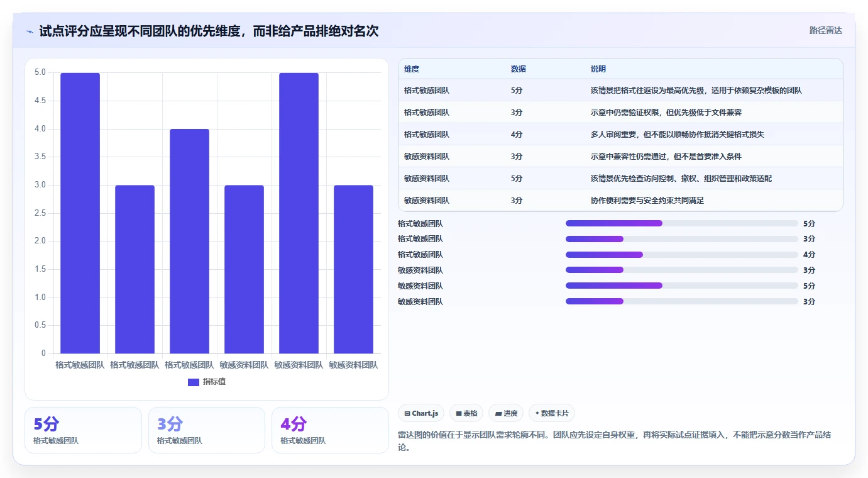Click the 数据卡片 chip
This screenshot has width=868, height=478.
pos(551,413)
